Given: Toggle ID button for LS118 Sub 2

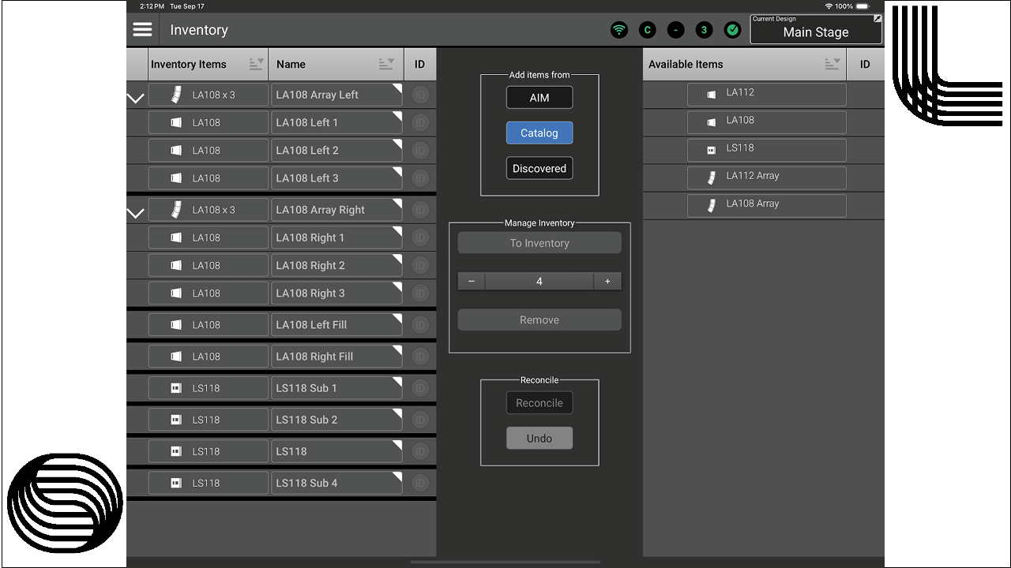Looking at the screenshot, I should [419, 419].
